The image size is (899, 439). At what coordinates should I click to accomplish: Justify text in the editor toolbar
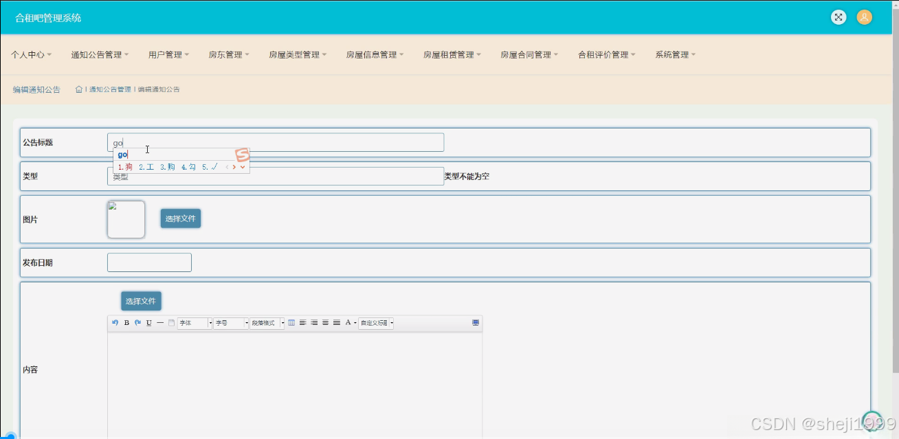coord(337,323)
